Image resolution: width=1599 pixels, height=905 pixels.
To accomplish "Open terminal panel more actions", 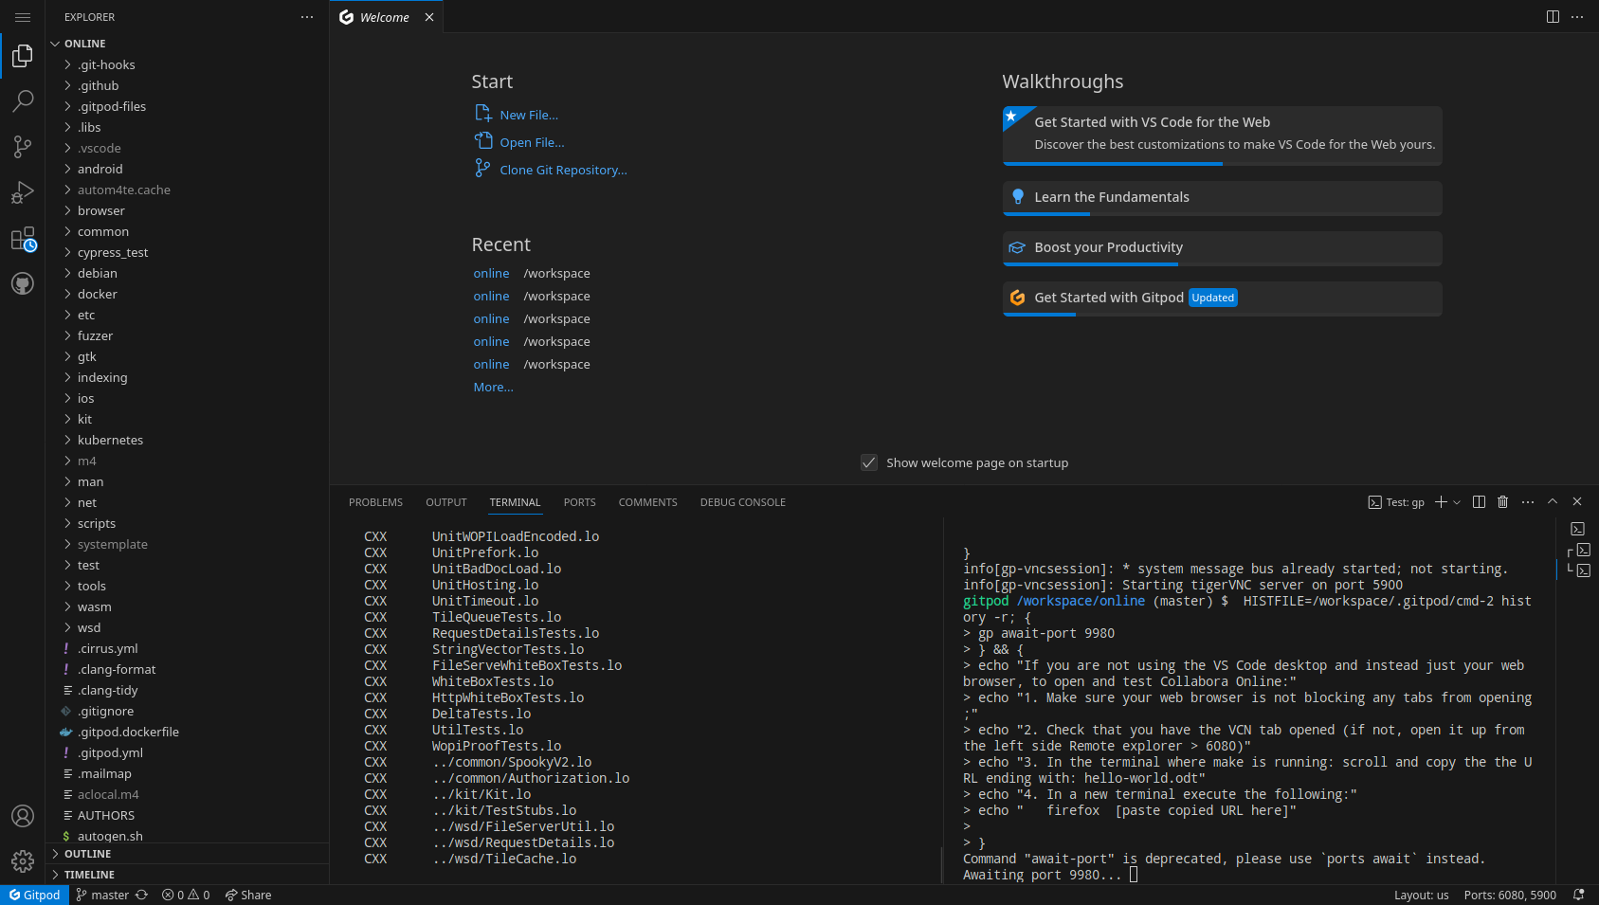I will [x=1528, y=502].
